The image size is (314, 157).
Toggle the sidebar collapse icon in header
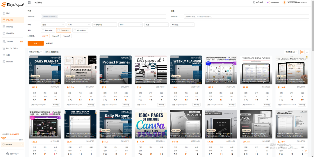[29, 3]
